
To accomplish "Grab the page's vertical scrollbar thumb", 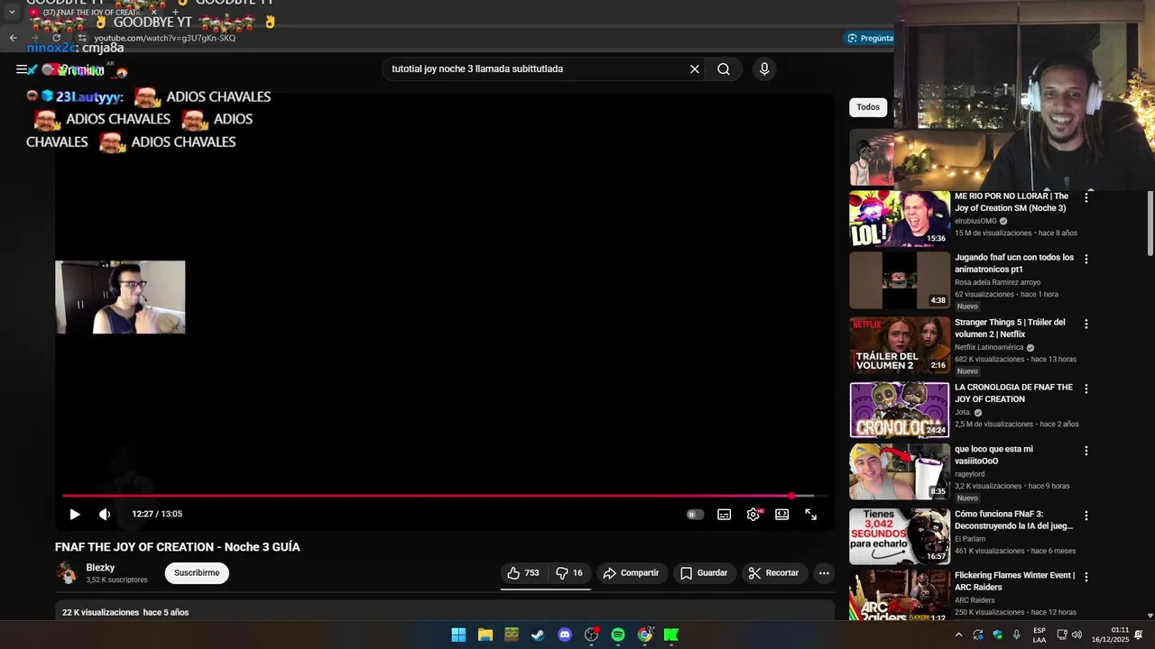I will 1150,223.
